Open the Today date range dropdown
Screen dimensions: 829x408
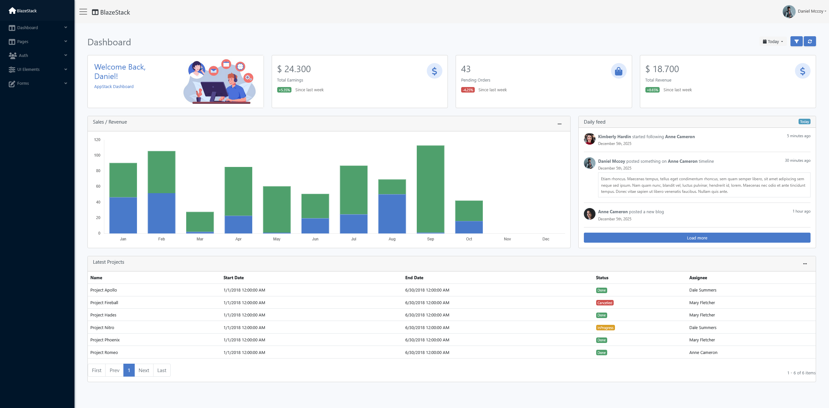773,41
